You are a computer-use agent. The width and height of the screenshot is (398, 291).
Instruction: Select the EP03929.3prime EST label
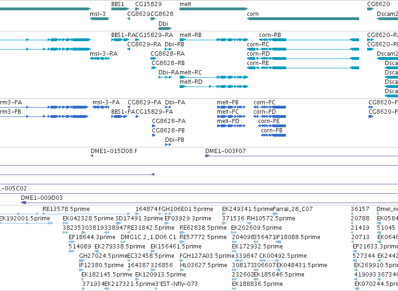click(188, 218)
